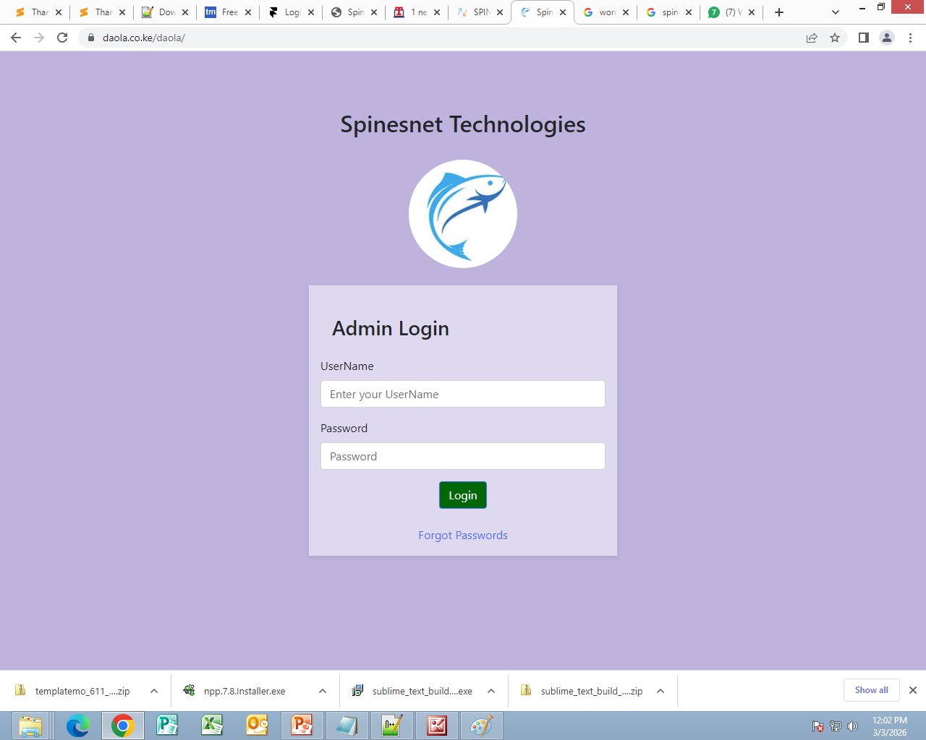This screenshot has height=740, width=926.
Task: Click the site lock icon beside the URL
Action: tap(91, 38)
